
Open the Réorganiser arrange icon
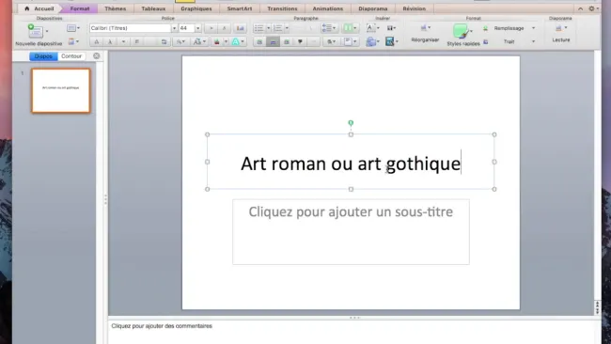click(424, 27)
